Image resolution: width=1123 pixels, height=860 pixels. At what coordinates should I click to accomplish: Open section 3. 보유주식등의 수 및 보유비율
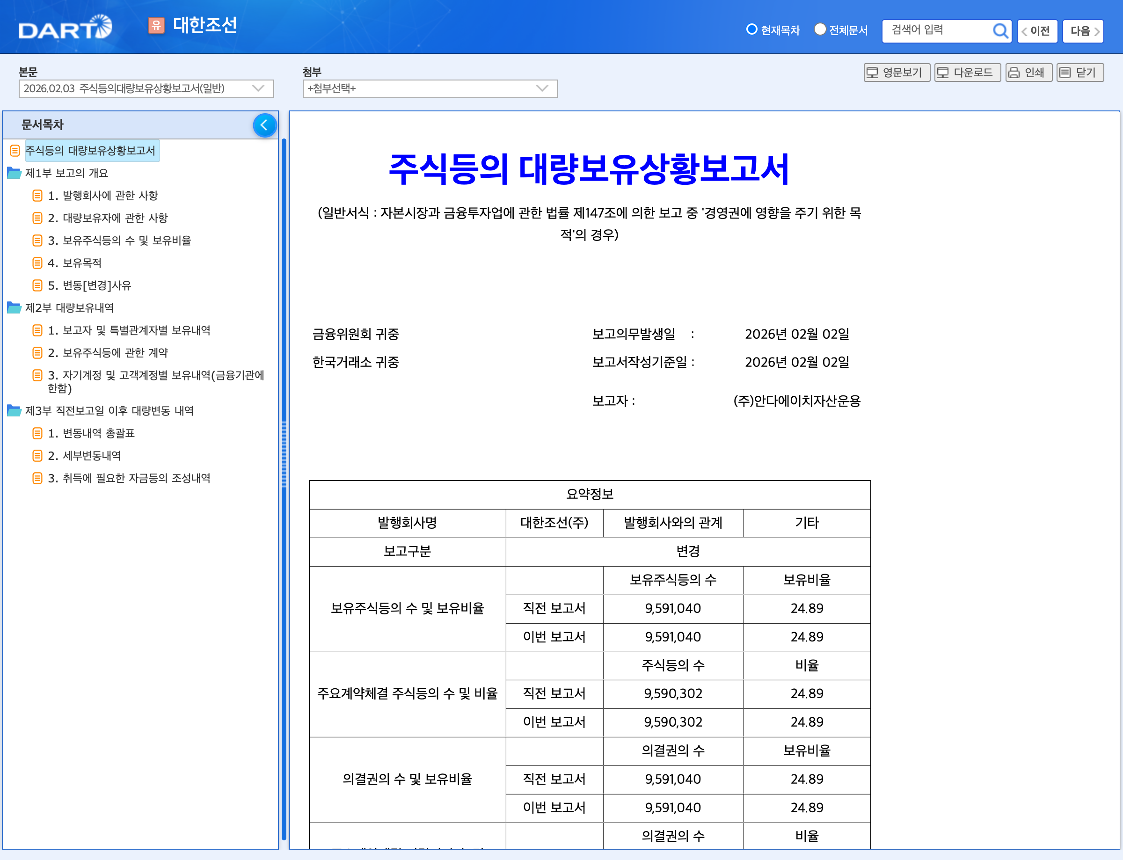(x=119, y=241)
